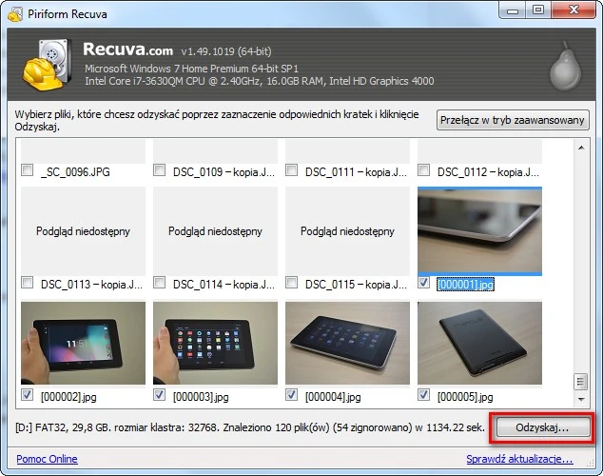Select DSC_0114 unavailable preview placeholder

click(x=215, y=231)
